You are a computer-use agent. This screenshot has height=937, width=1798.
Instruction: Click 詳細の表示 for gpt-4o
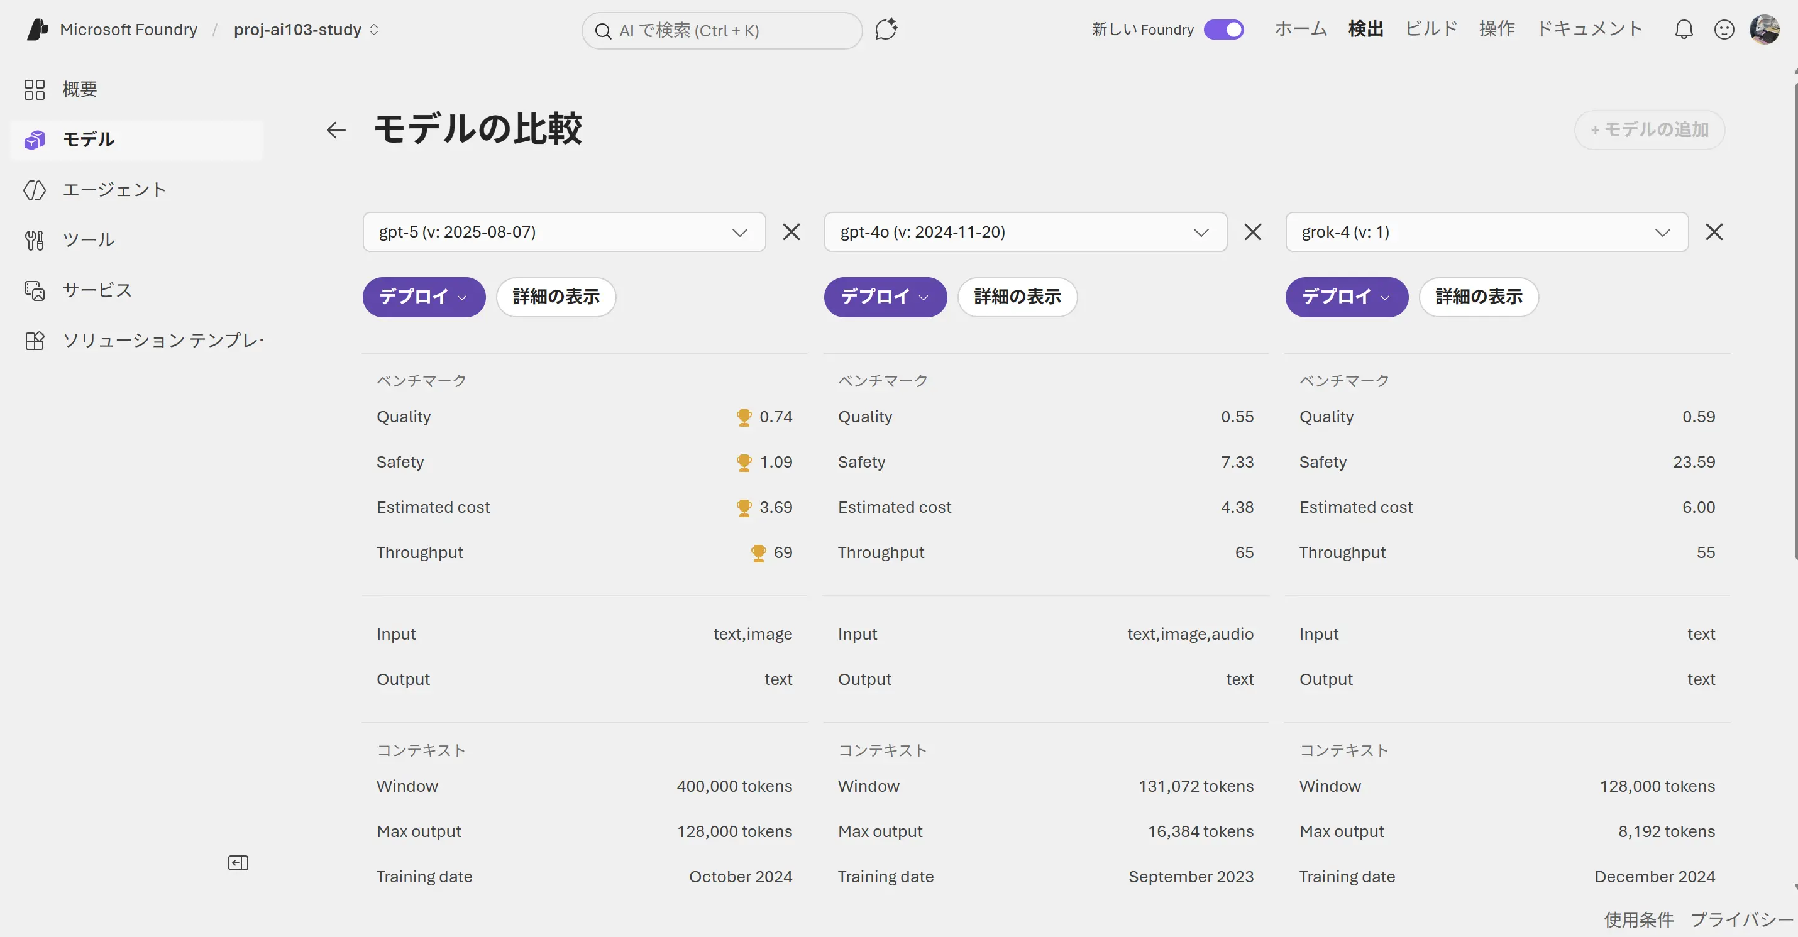[x=1017, y=297]
